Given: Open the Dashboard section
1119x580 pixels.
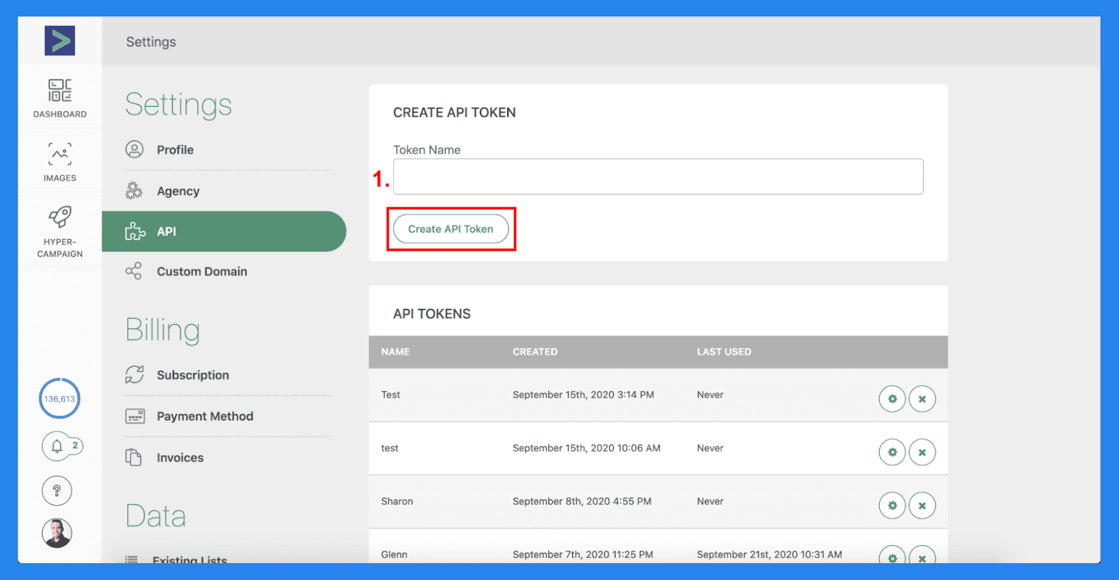Looking at the screenshot, I should [59, 99].
